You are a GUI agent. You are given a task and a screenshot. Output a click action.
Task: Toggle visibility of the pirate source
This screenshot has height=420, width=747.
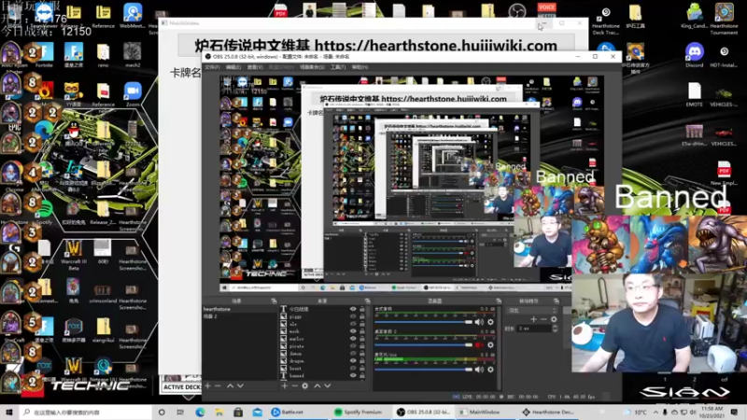353,346
